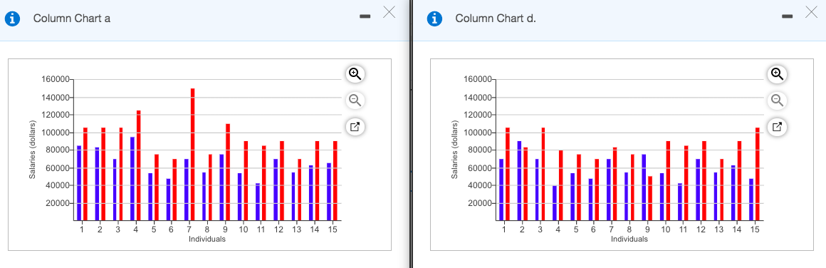826x268 pixels.
Task: Zoom out on Column Chart a
Action: point(355,100)
